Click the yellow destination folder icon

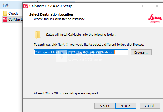[x=38, y=35]
